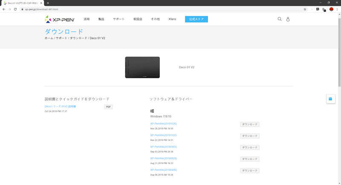Click the Windows logo icon above Windows 7/8/10
Image resolution: width=341 pixels, height=185 pixels.
[x=152, y=111]
